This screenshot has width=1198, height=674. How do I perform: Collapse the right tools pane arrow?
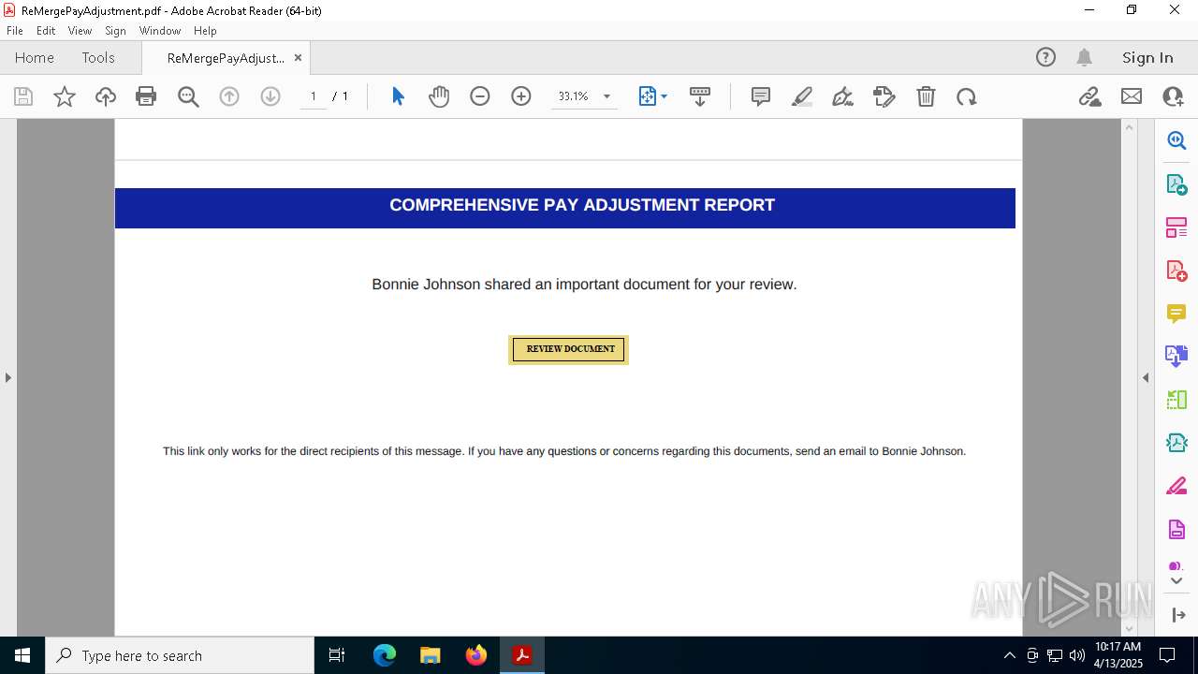1146,377
